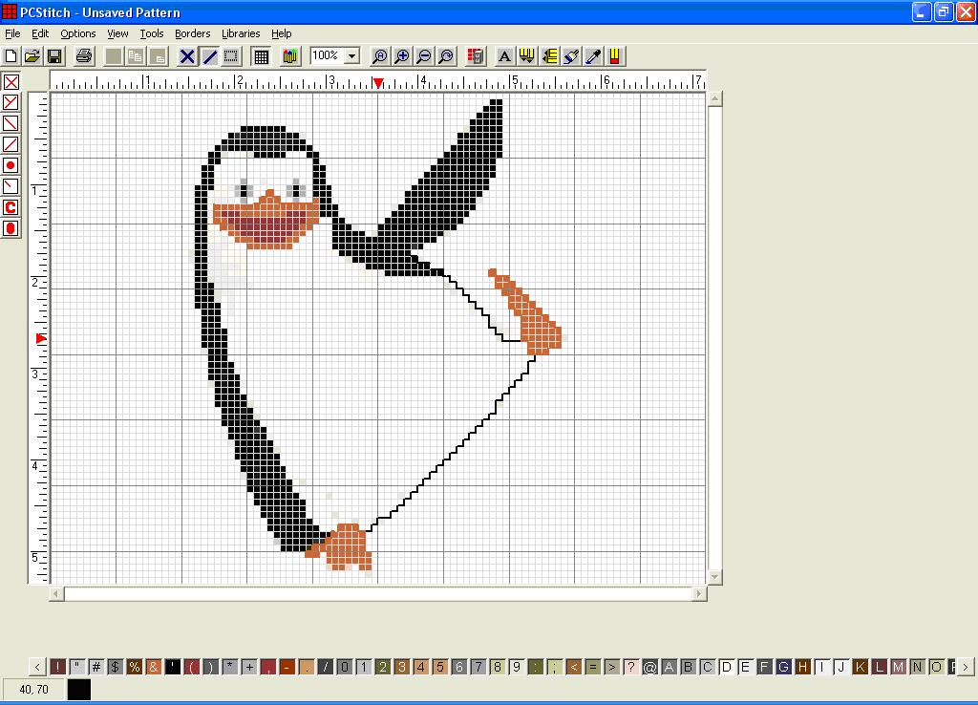Open the Libraries menu
This screenshot has height=705, width=978.
point(241,33)
